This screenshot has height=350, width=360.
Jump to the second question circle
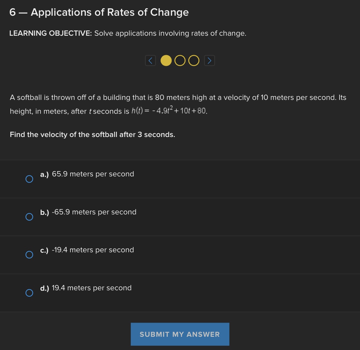(180, 61)
